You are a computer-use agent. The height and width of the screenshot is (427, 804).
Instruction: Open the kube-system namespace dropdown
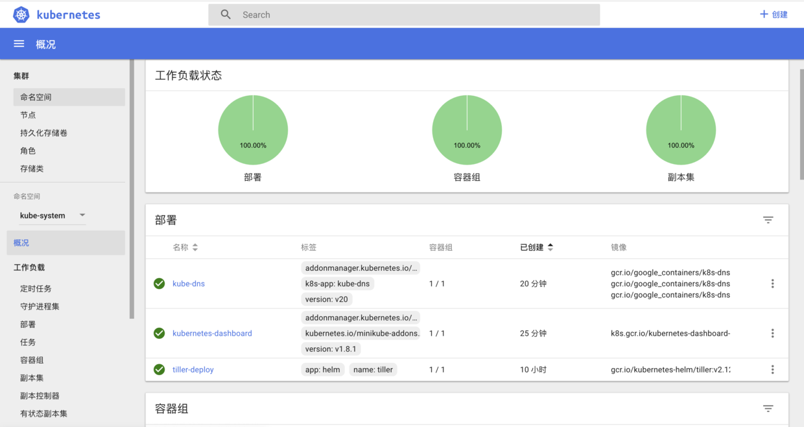tap(53, 216)
